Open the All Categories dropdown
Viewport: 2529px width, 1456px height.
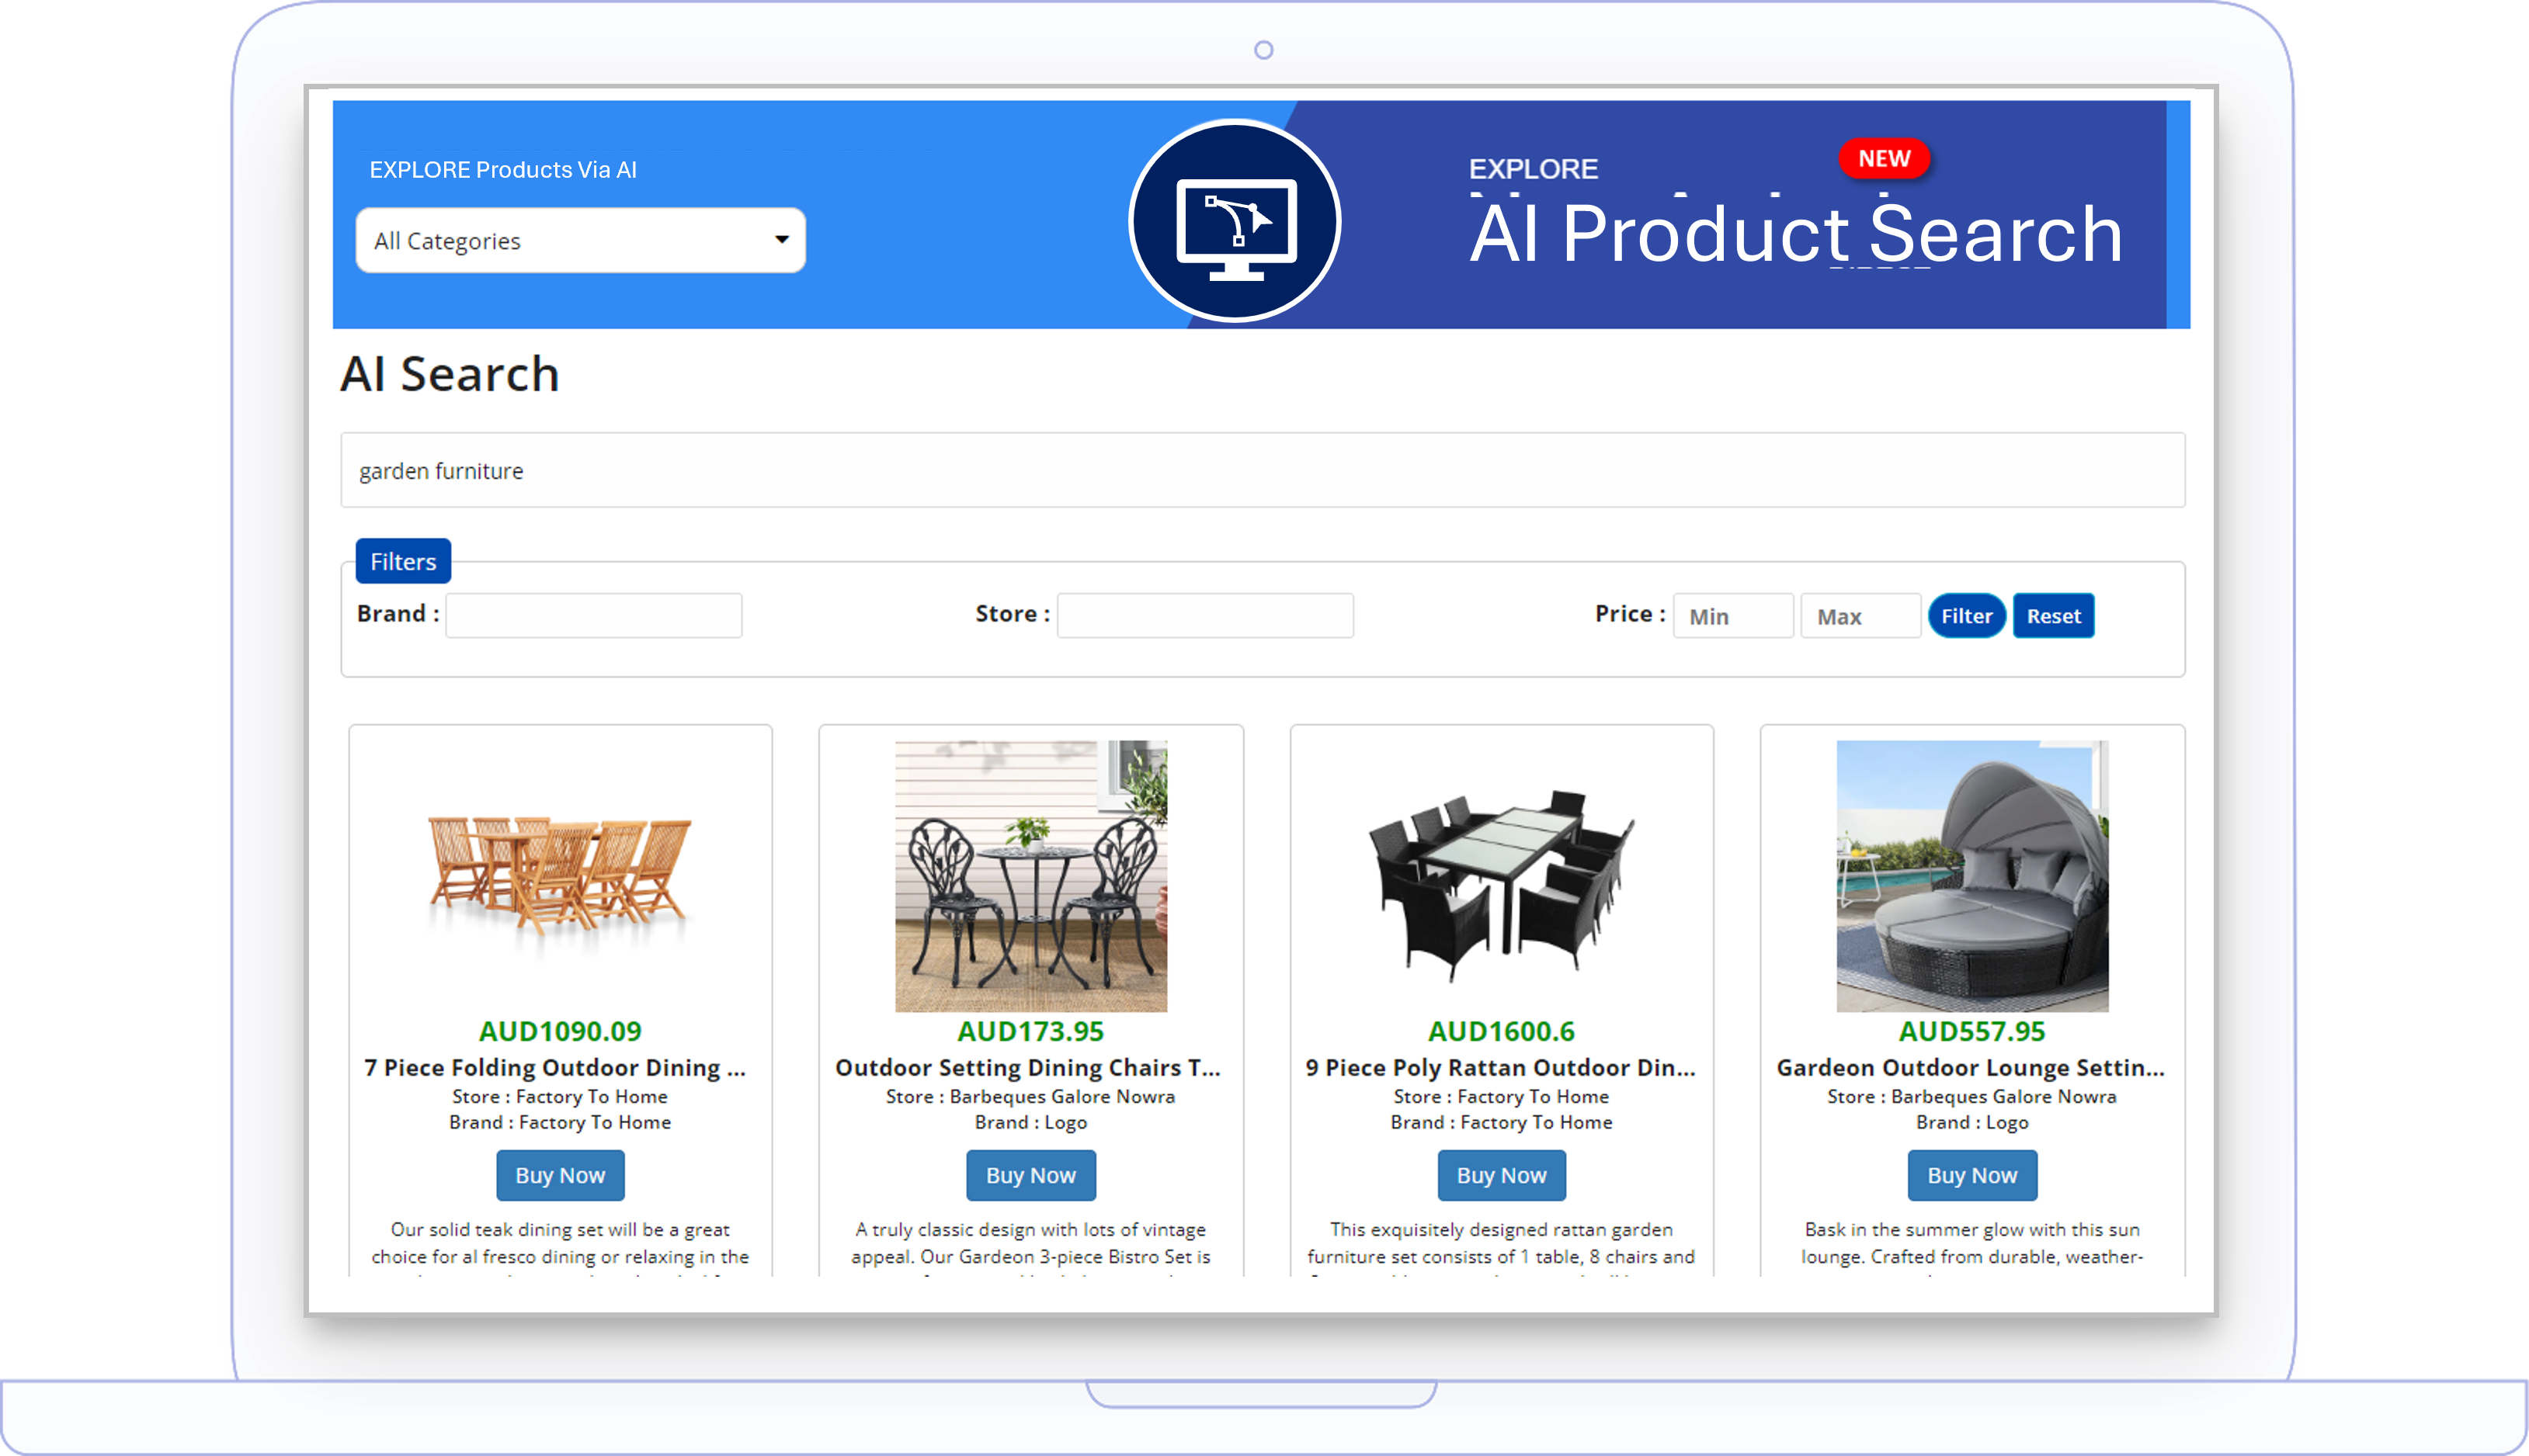pyautogui.click(x=580, y=241)
